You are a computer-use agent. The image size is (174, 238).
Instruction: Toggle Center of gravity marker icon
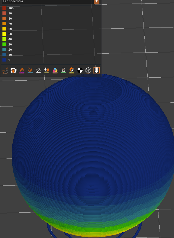click(x=80, y=71)
